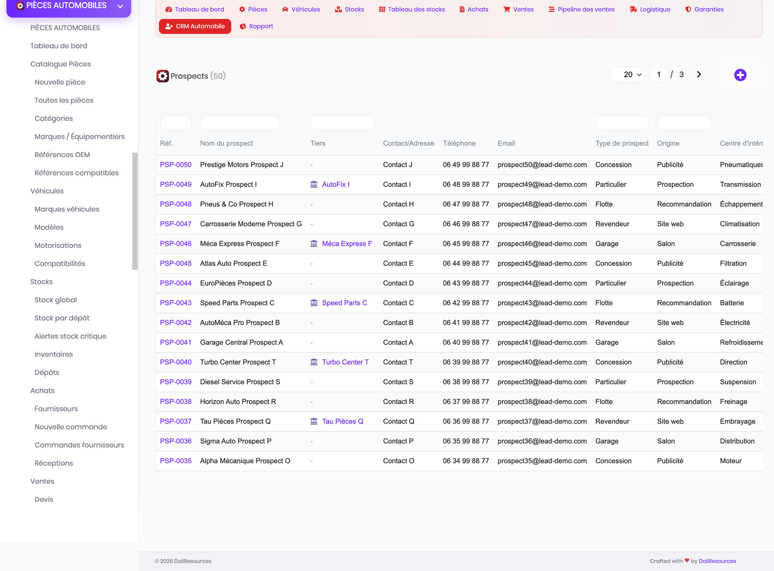Expand the PIÈCES AUTOMOBILES module chevron
774x571 pixels.
coord(120,6)
